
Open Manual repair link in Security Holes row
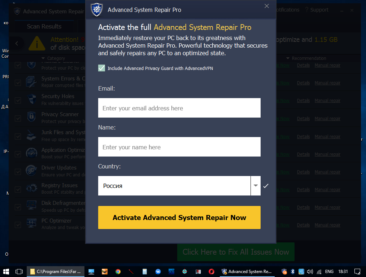pyautogui.click(x=327, y=101)
